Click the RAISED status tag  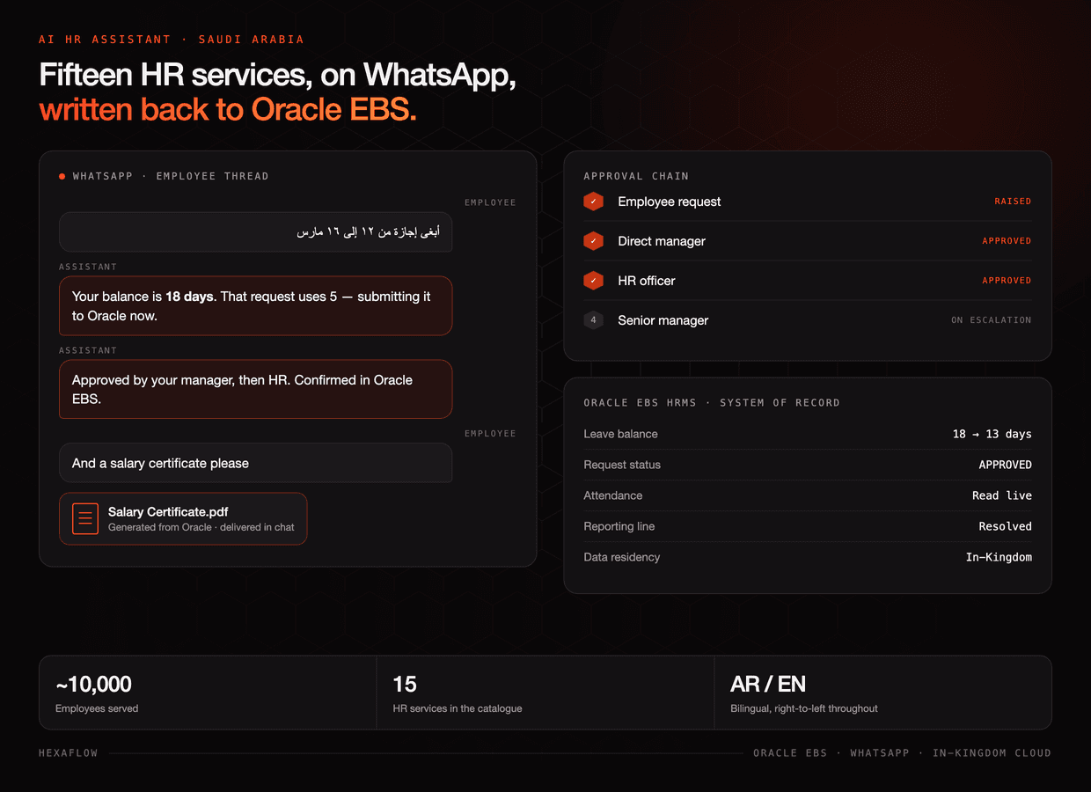click(x=1013, y=202)
